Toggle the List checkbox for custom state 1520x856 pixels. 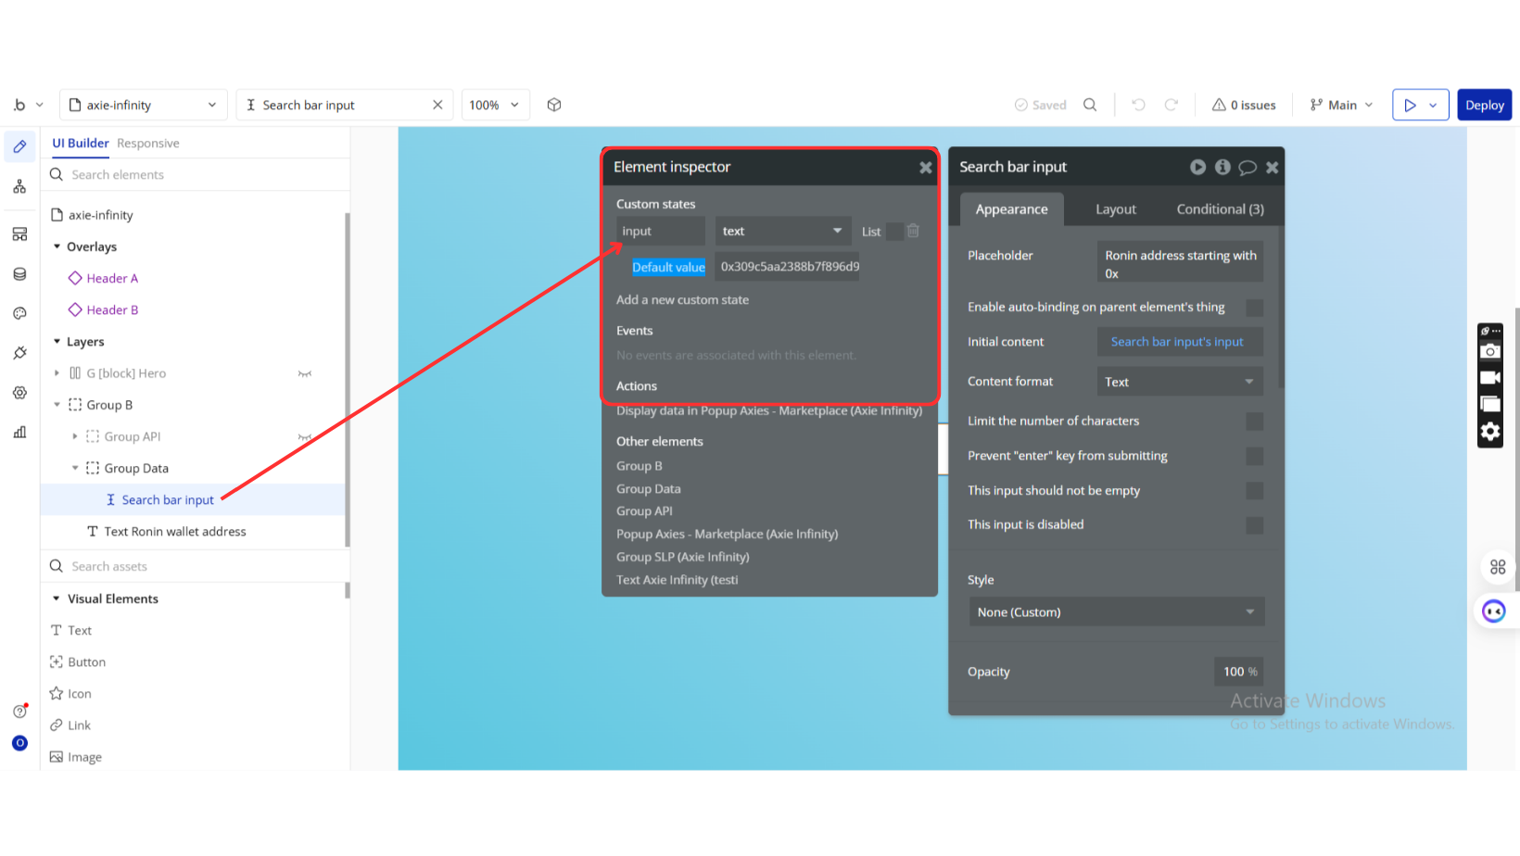coord(894,232)
